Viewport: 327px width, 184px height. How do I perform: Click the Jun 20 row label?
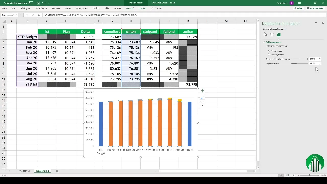(x=27, y=68)
